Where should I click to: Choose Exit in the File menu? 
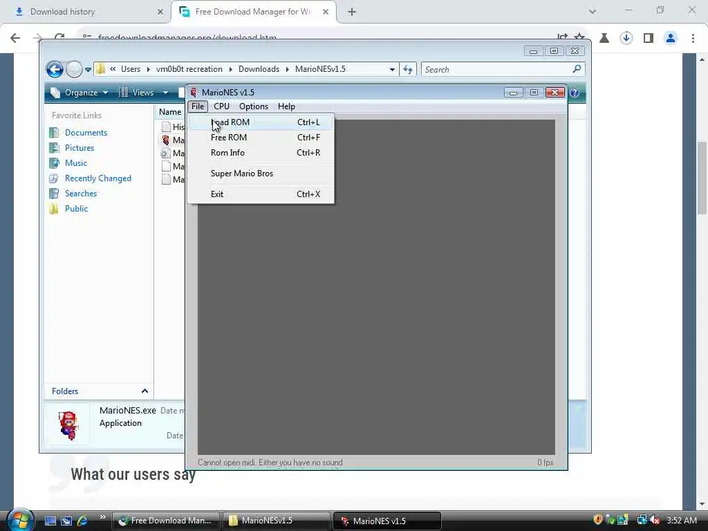click(x=261, y=194)
